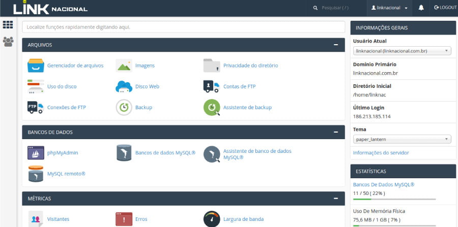Open the Gerenciador de arquivos icon
Viewport: 458px width, 227px height.
pyautogui.click(x=36, y=66)
